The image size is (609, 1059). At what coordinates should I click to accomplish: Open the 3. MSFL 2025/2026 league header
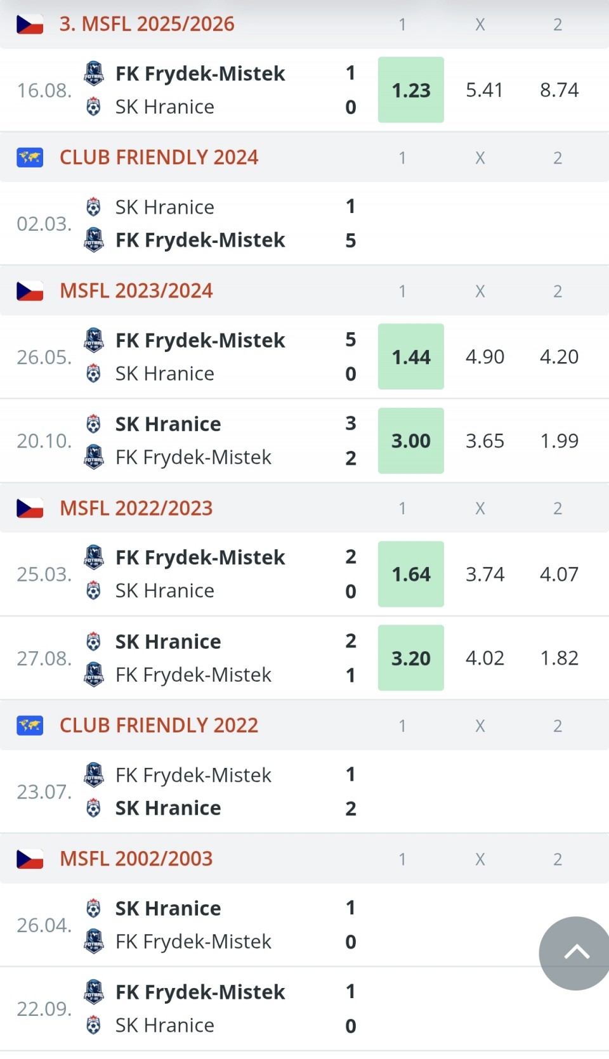point(147,24)
